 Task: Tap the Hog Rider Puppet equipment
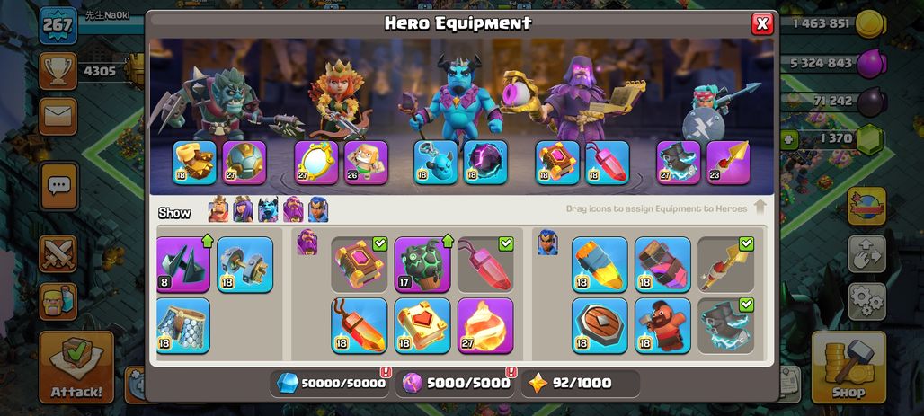pos(662,326)
